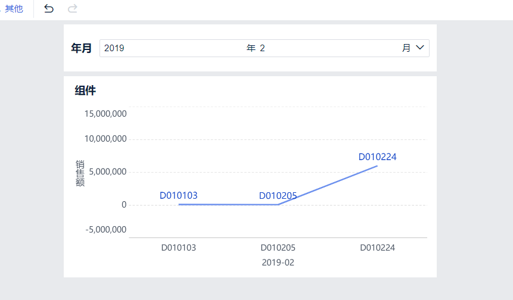The width and height of the screenshot is (513, 300).
Task: Click the D010205 x-axis category label
Action: [278, 248]
